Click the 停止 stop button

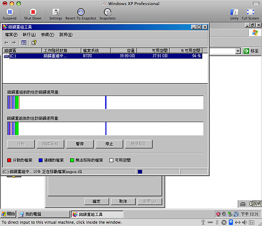109,144
